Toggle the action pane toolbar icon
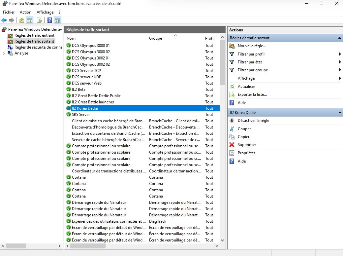Screen dimensions: 343x256 click(58, 20)
